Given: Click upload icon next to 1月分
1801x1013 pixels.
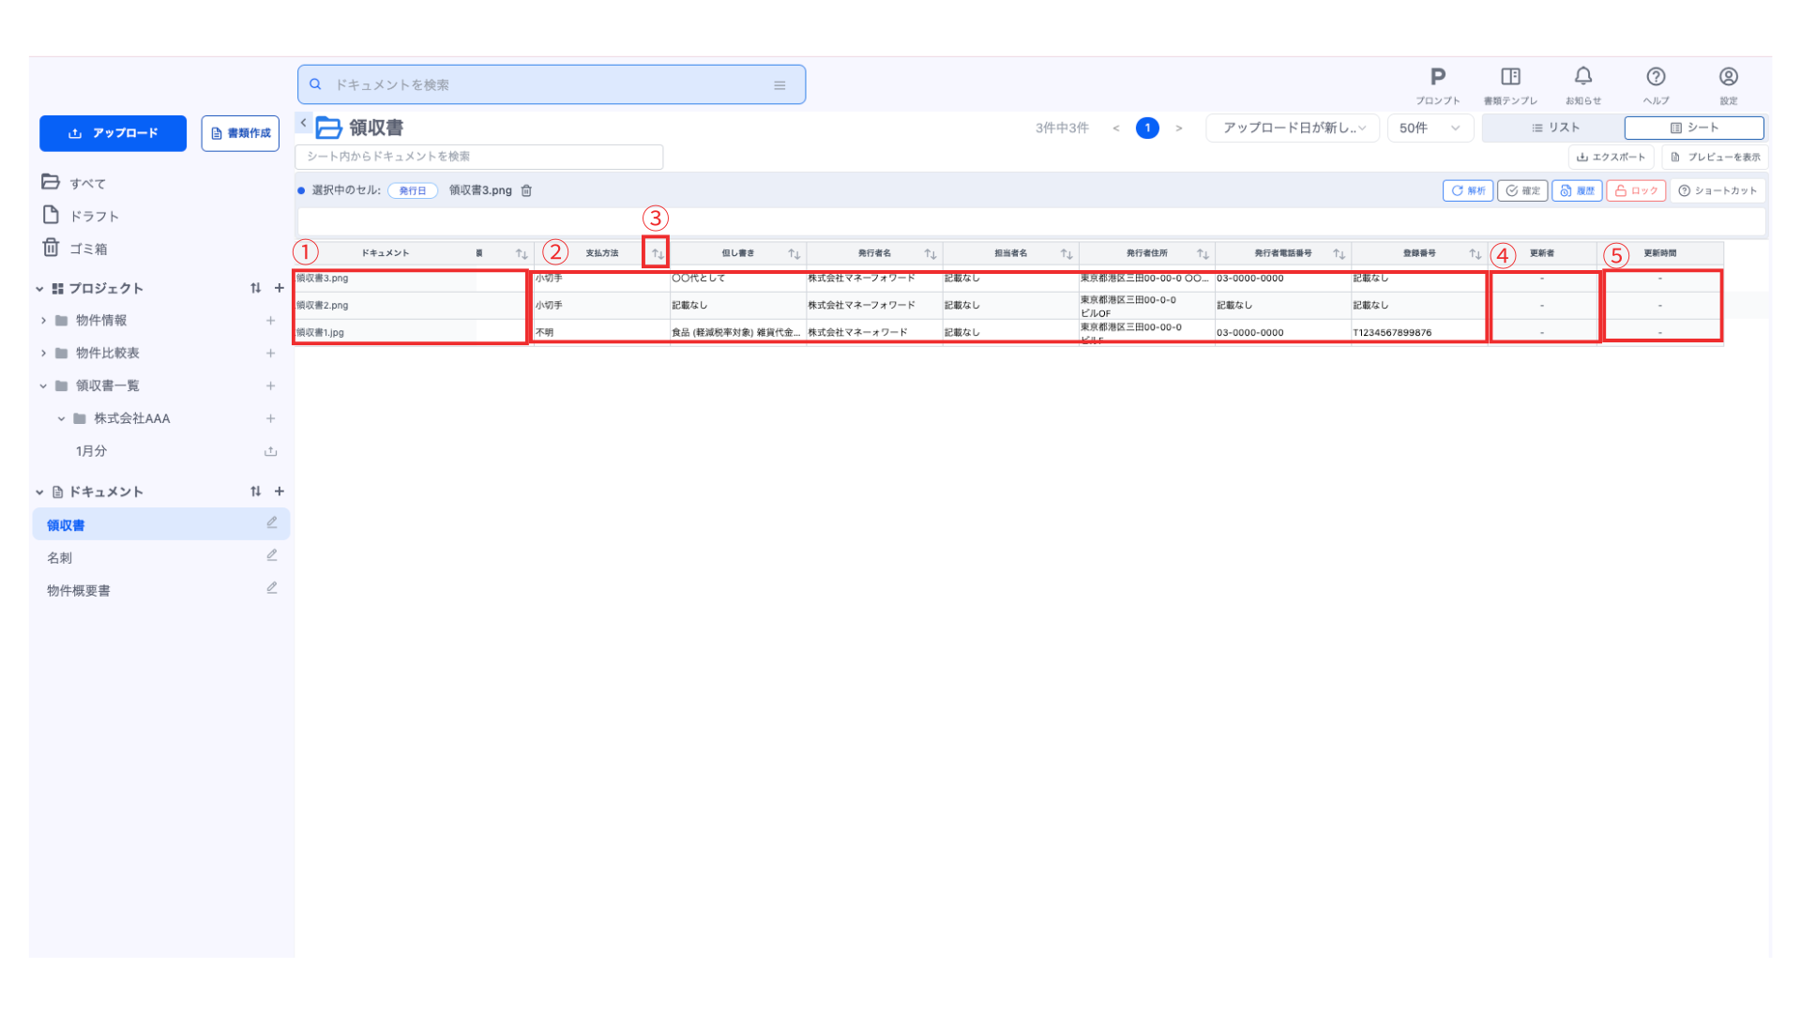Looking at the screenshot, I should click(x=271, y=451).
